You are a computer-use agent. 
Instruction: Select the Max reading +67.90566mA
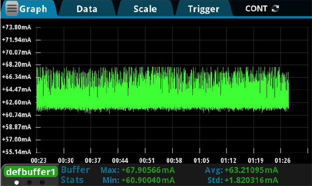click(x=148, y=170)
